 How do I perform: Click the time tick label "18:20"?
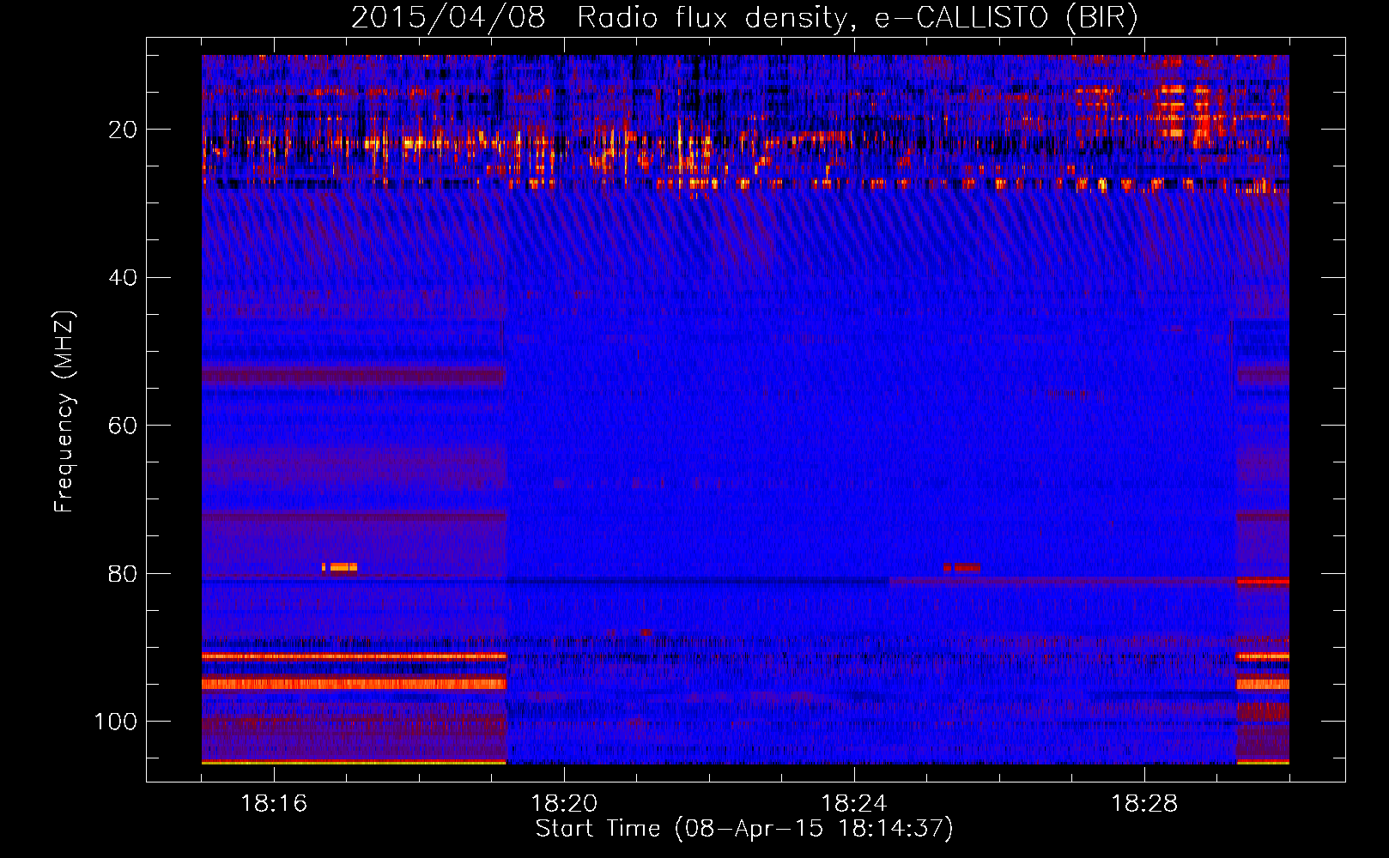[564, 804]
